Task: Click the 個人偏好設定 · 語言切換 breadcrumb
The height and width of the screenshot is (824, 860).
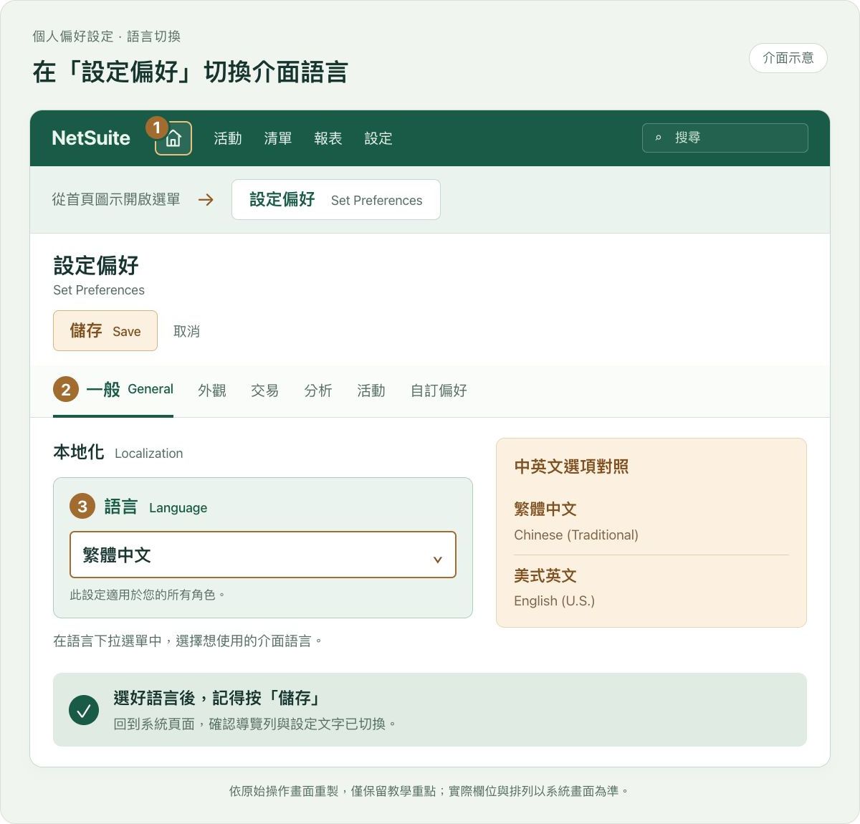Action: point(107,37)
